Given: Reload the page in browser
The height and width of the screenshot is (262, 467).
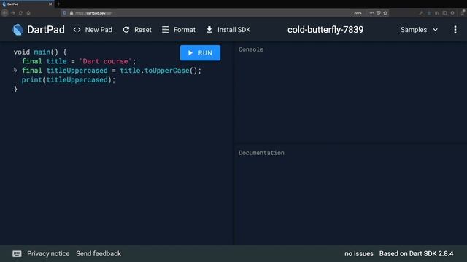Looking at the screenshot, I should tap(20, 13).
